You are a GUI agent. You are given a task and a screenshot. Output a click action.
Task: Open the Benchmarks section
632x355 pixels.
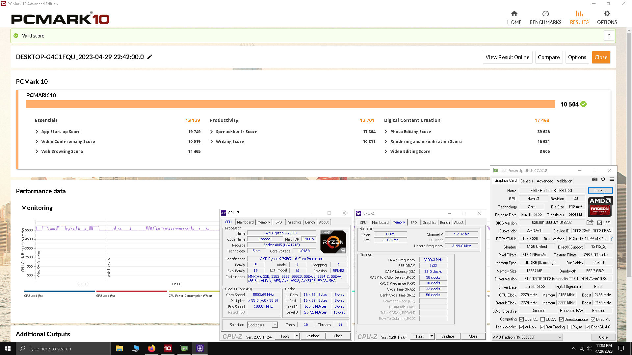click(x=545, y=17)
